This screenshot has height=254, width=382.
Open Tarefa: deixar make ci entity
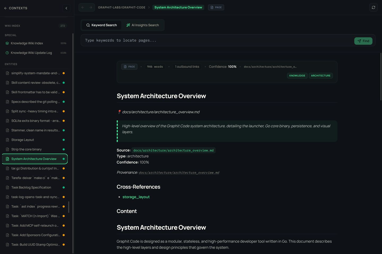(35, 178)
